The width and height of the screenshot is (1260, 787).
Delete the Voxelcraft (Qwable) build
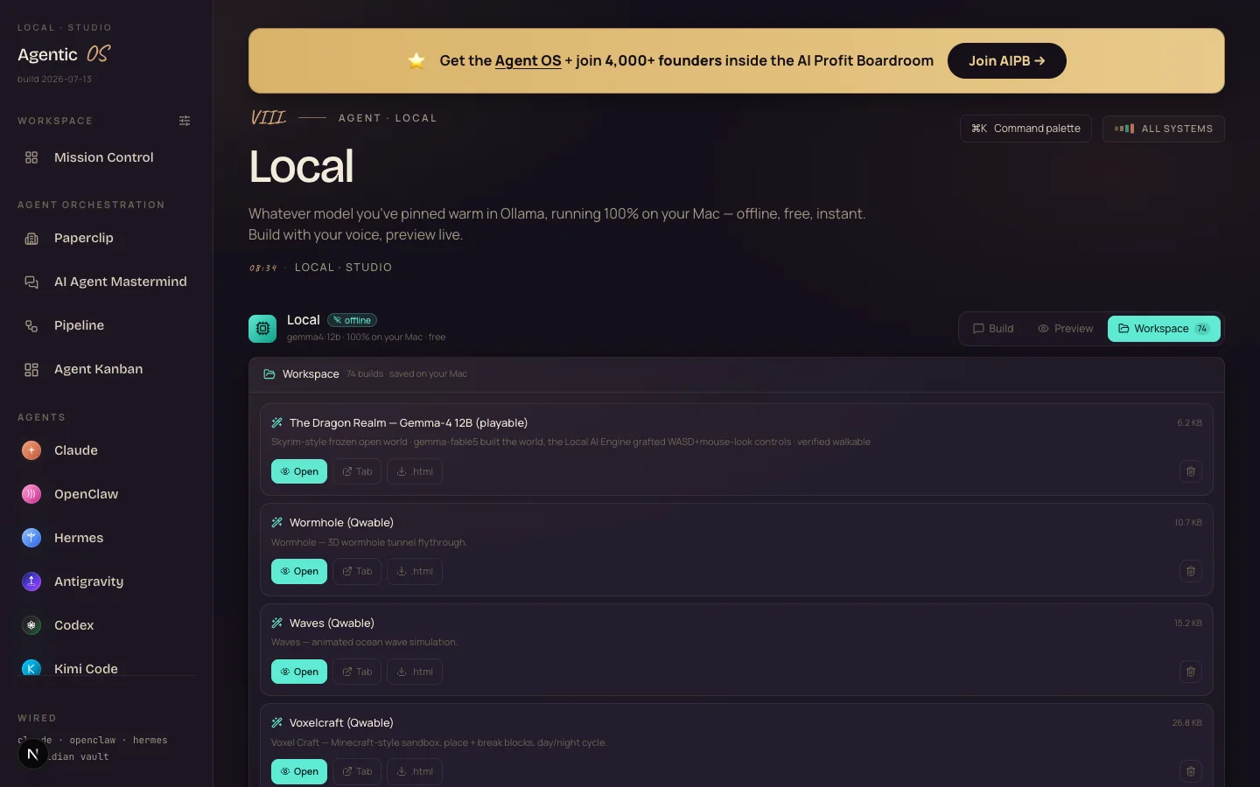1191,771
